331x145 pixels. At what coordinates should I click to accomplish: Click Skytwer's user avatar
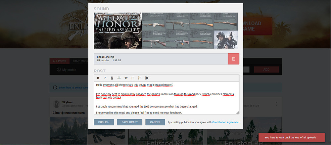[57, 104]
